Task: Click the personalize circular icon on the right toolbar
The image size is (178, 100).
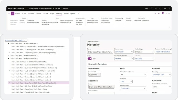Action: pyautogui.click(x=155, y=13)
